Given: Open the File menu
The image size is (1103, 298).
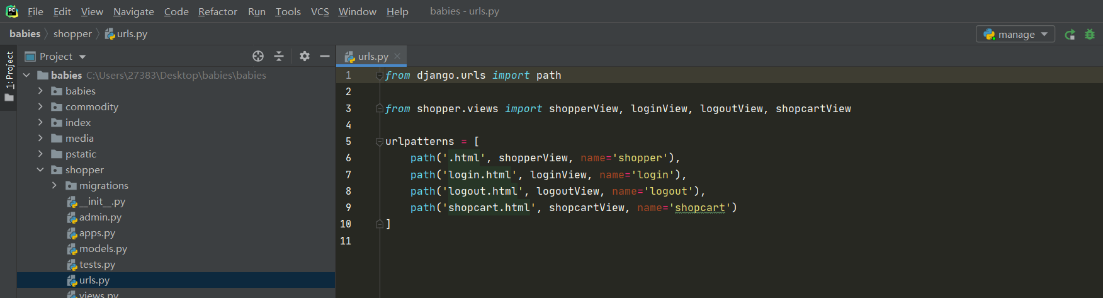Looking at the screenshot, I should coord(35,11).
